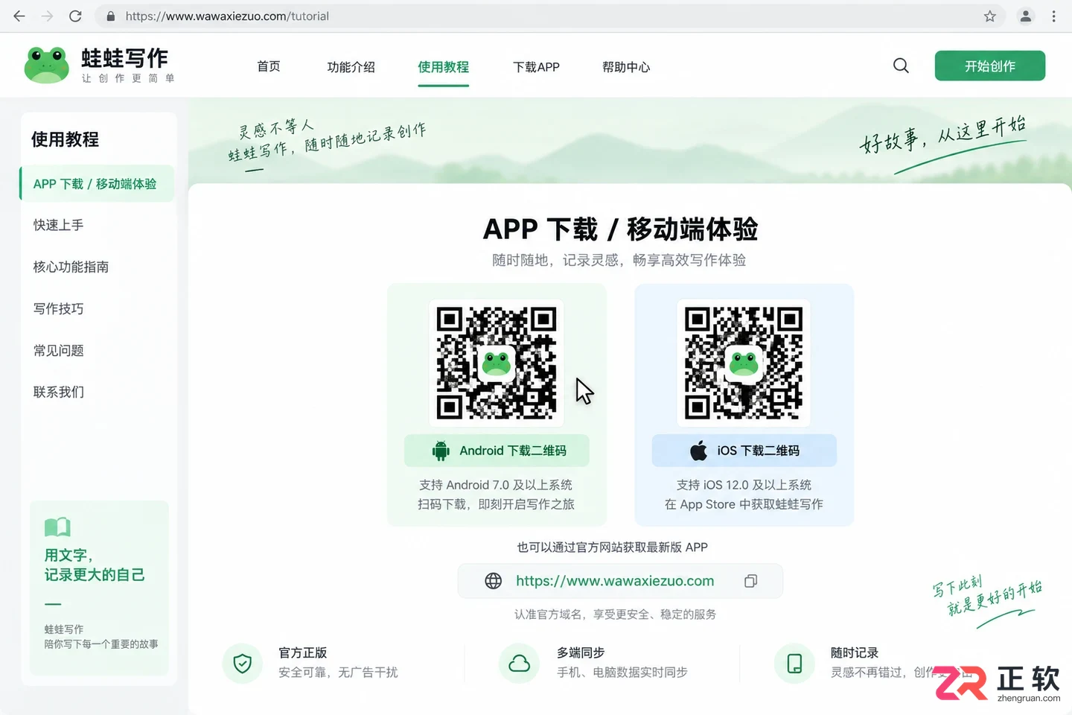Click the text 也可以通过官方网站获取最新版 APP
This screenshot has height=715, width=1072.
(612, 547)
